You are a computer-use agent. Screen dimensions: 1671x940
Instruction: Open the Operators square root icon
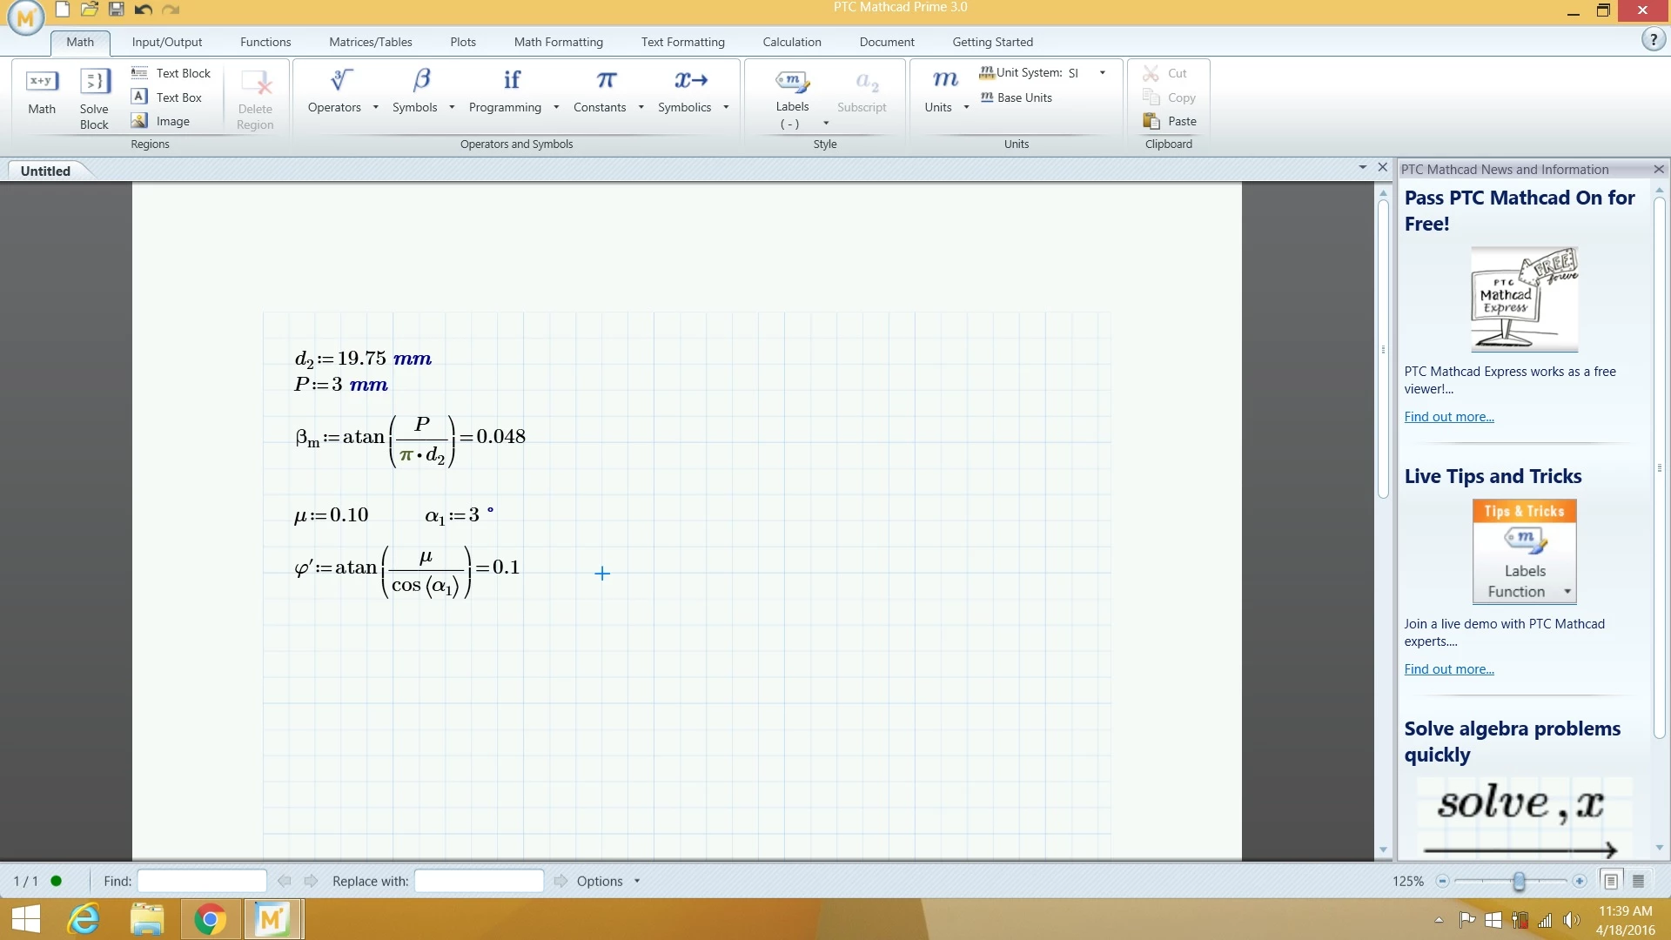coord(341,81)
